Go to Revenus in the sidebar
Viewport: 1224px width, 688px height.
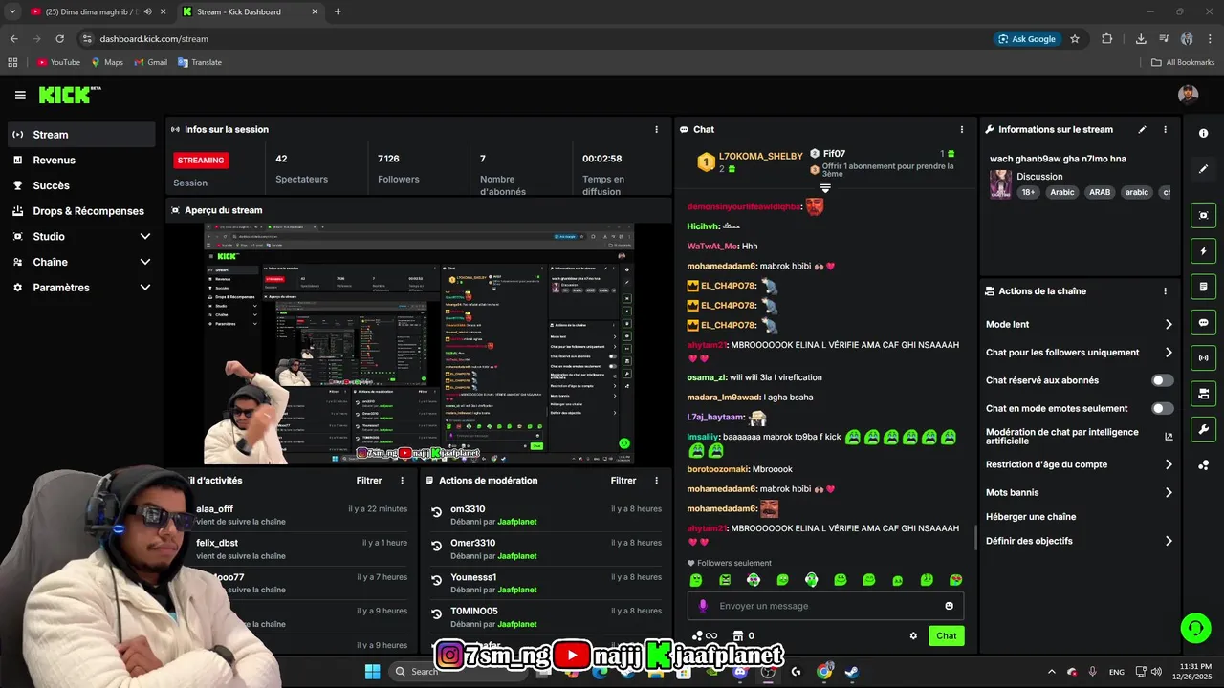(81, 161)
